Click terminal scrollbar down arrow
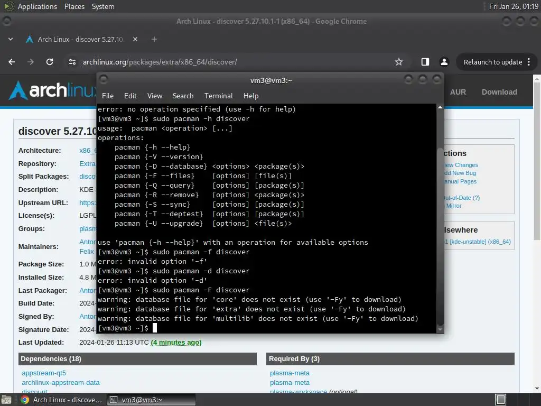The height and width of the screenshot is (406, 541). tap(440, 329)
